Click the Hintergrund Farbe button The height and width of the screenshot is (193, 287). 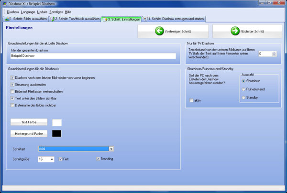tap(29, 134)
